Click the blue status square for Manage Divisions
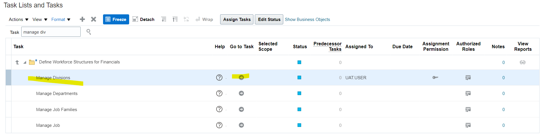The image size is (541, 134). coord(299,77)
